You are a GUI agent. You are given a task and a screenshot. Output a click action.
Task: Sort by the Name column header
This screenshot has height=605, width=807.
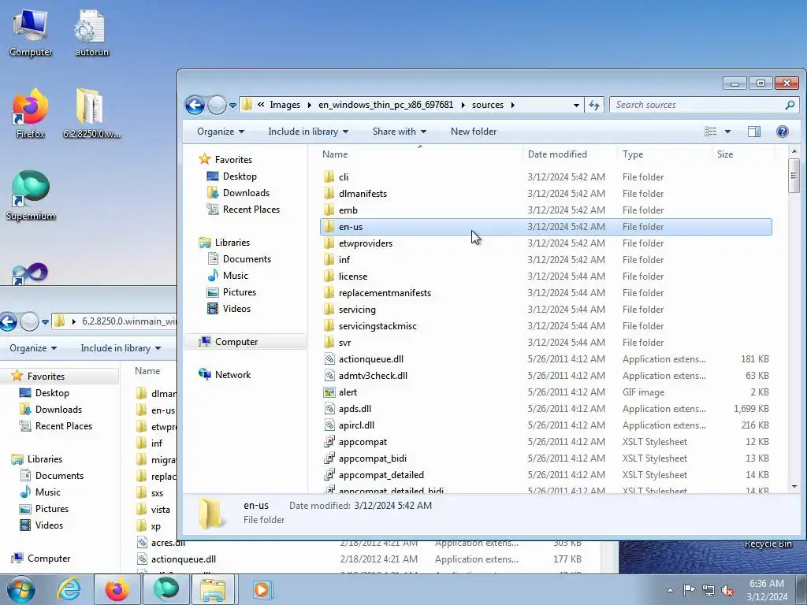point(420,154)
